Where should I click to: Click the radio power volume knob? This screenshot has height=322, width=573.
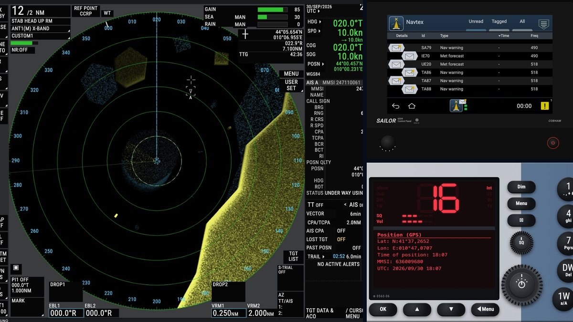tap(521, 285)
